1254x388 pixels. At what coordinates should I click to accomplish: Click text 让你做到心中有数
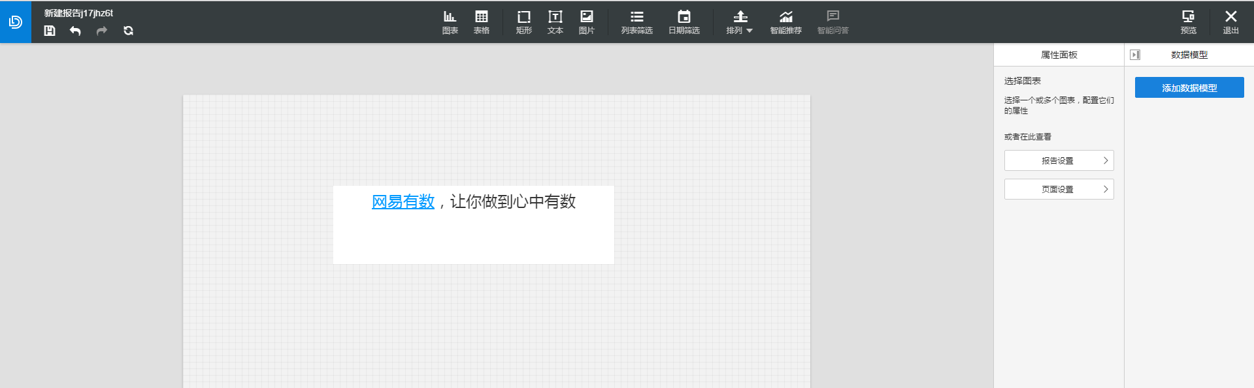513,201
